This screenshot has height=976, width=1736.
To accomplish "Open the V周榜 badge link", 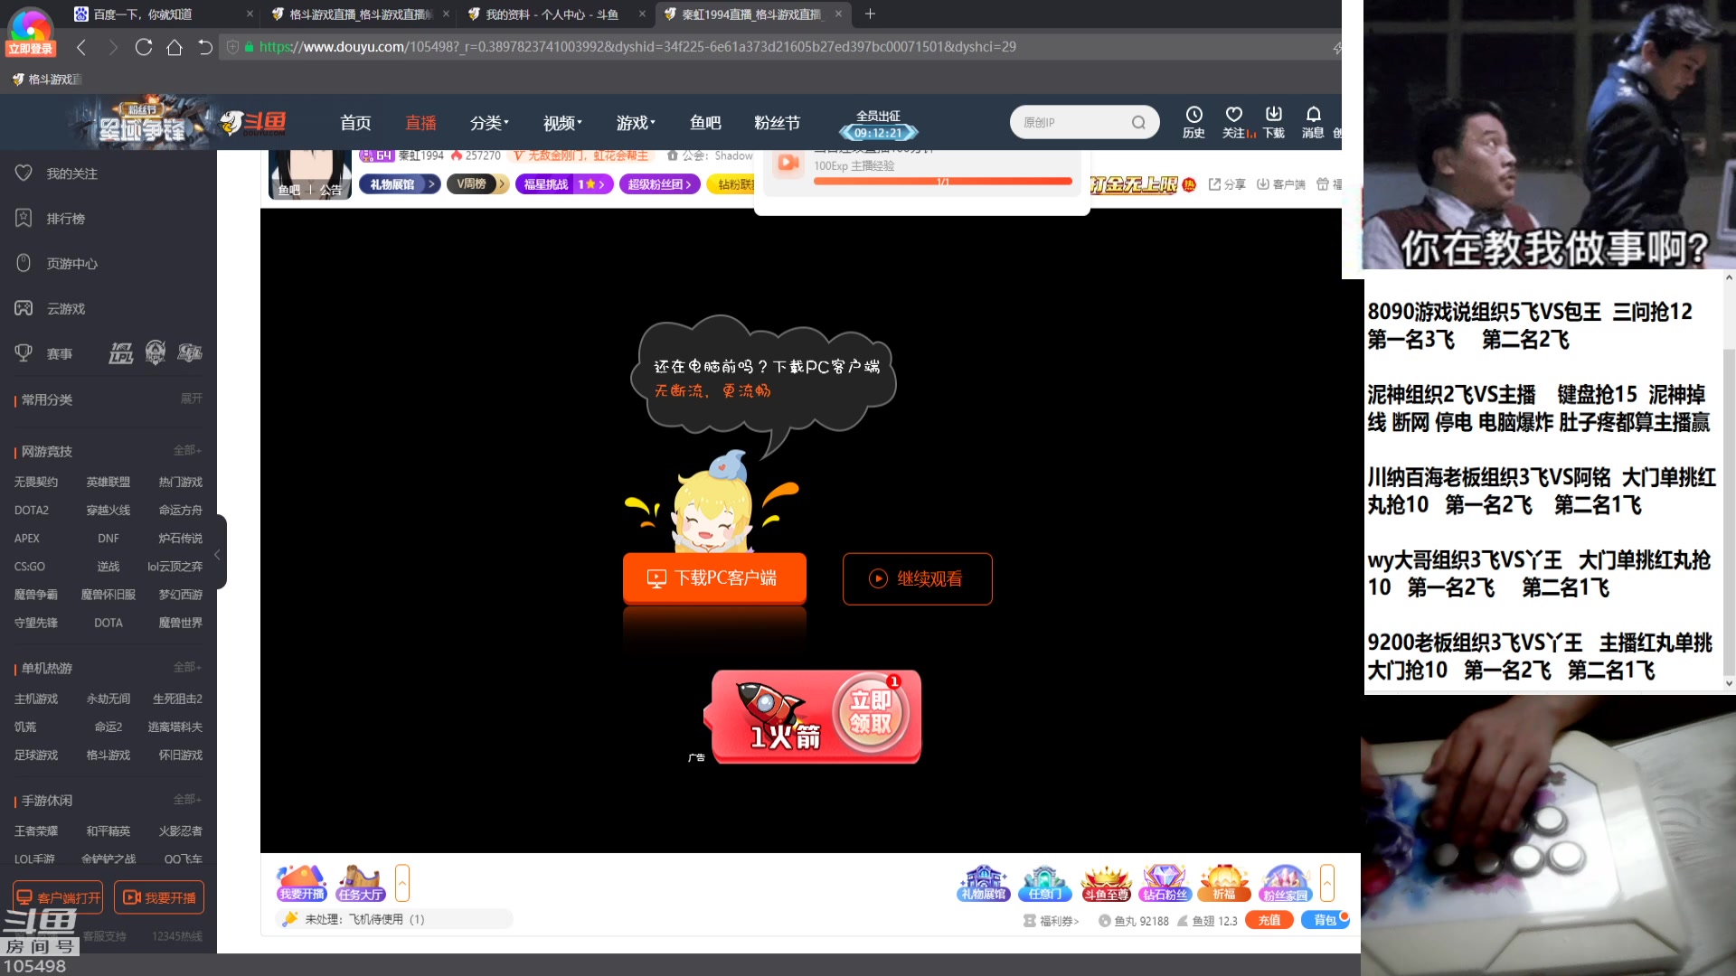I will tap(476, 184).
